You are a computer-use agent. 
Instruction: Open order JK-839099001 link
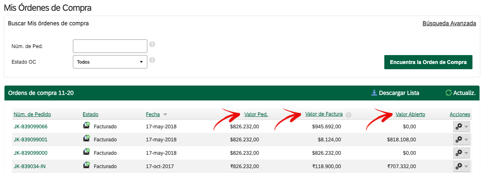pos(31,140)
